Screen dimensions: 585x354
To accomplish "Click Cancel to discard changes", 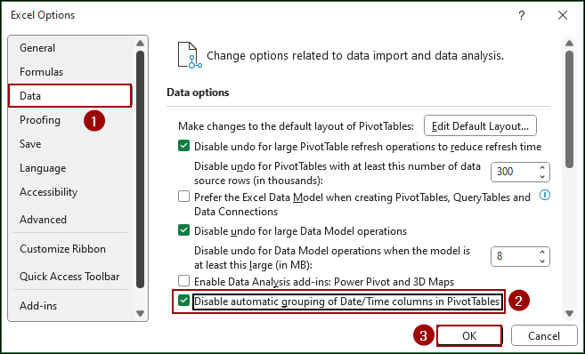I will (x=544, y=335).
